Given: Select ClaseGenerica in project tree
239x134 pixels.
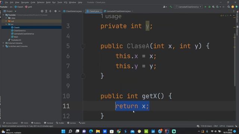Looking at the screenshot, I should (x=20, y=31).
